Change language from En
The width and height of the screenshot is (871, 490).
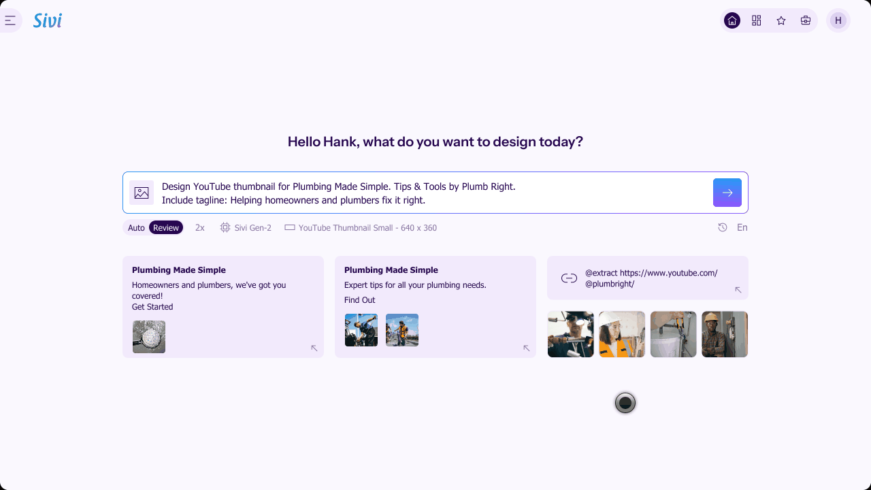[x=742, y=227]
